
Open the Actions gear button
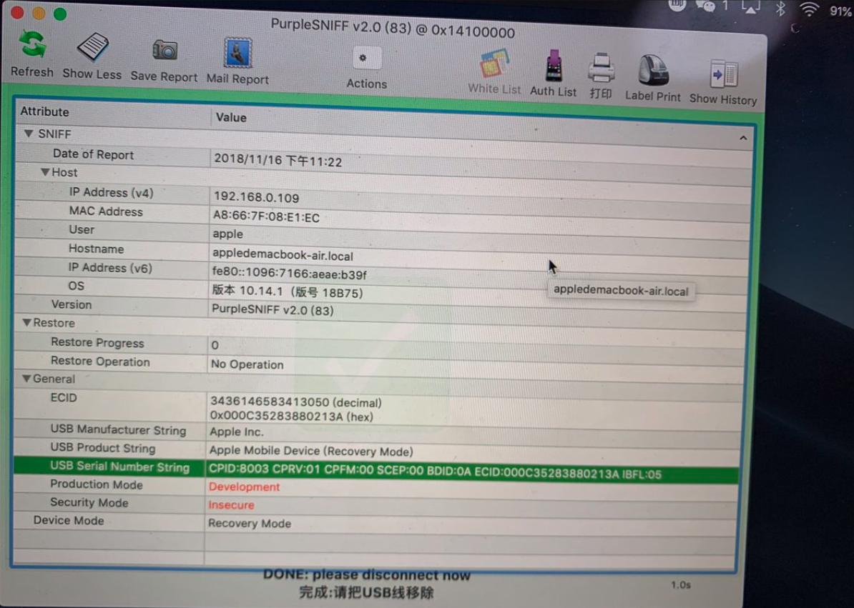click(366, 58)
